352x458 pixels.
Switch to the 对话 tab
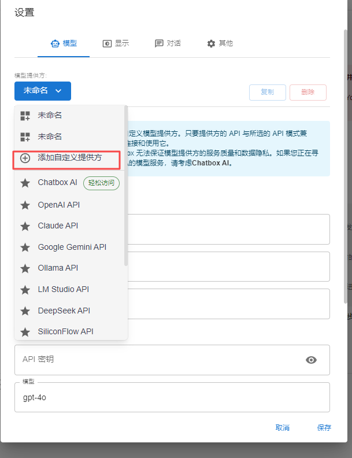click(168, 43)
